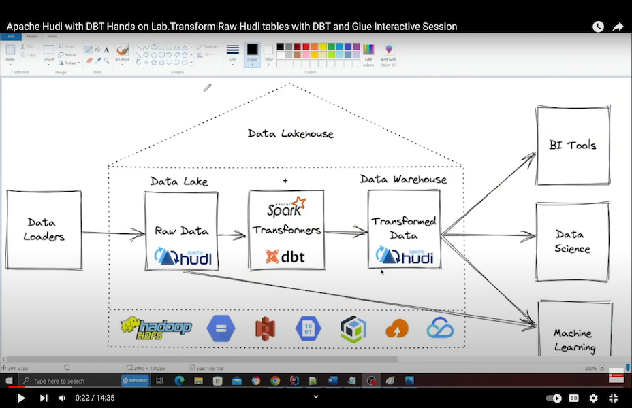Image resolution: width=632 pixels, height=408 pixels.
Task: Select the Text tool in Paint
Action: coord(106,50)
